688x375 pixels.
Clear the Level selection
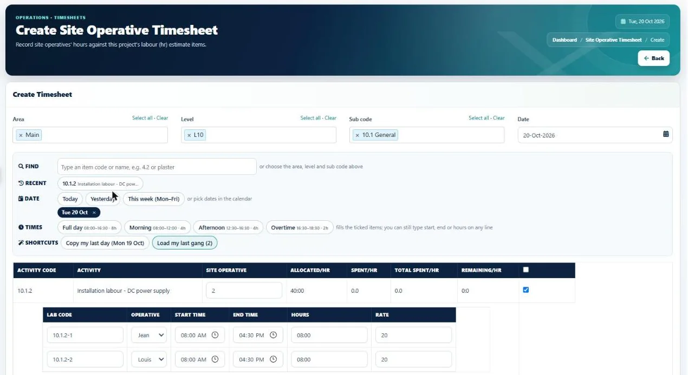(330, 118)
